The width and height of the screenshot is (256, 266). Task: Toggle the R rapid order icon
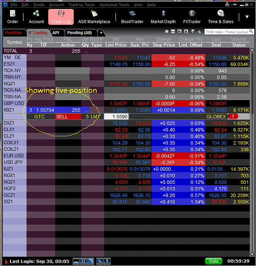[179, 31]
